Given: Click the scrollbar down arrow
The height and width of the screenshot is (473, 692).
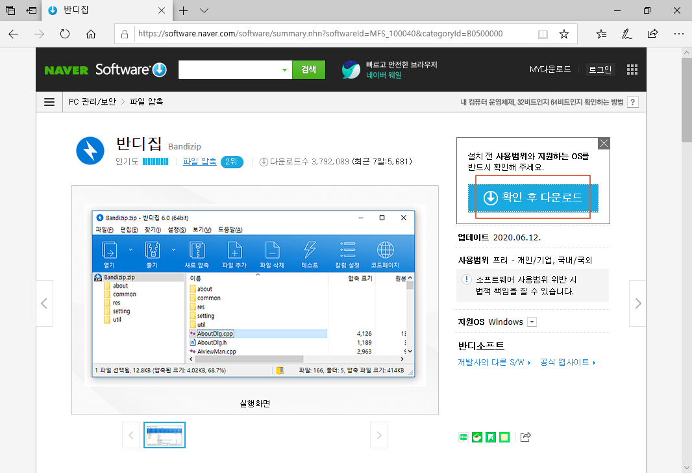Looking at the screenshot, I should [x=687, y=467].
